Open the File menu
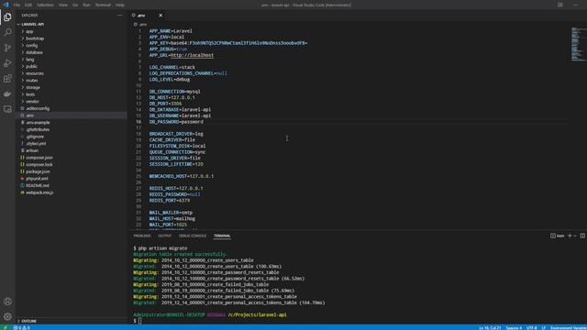Viewport: 587px width, 330px height. click(x=17, y=5)
